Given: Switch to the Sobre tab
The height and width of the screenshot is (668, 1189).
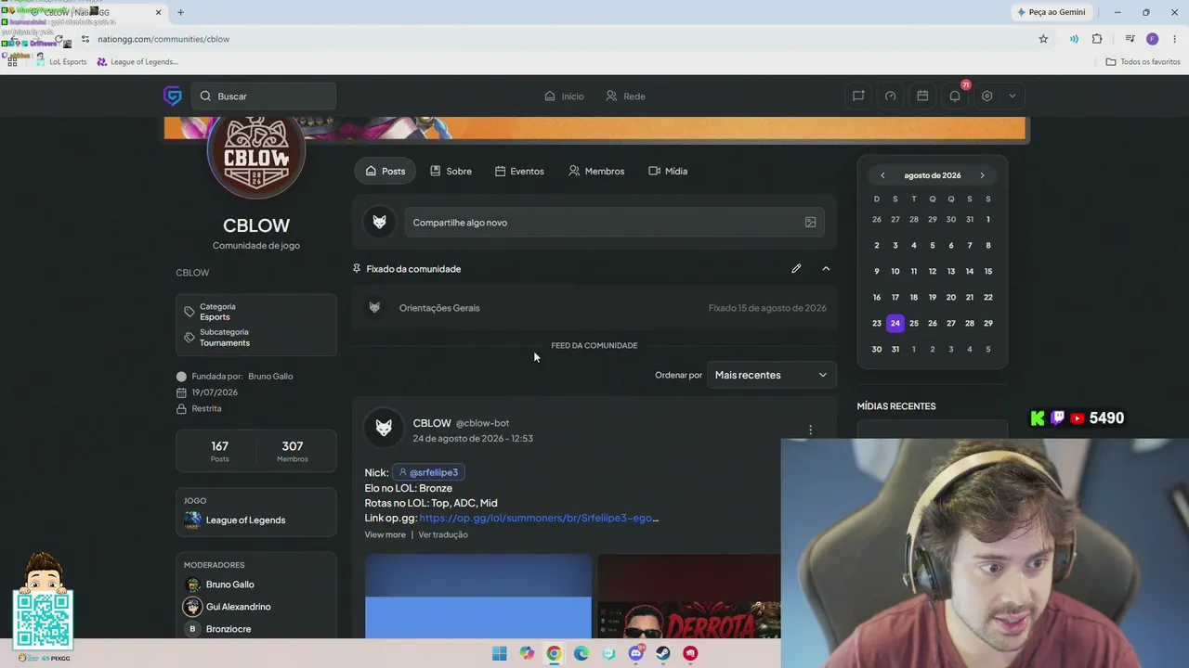Looking at the screenshot, I should point(451,171).
